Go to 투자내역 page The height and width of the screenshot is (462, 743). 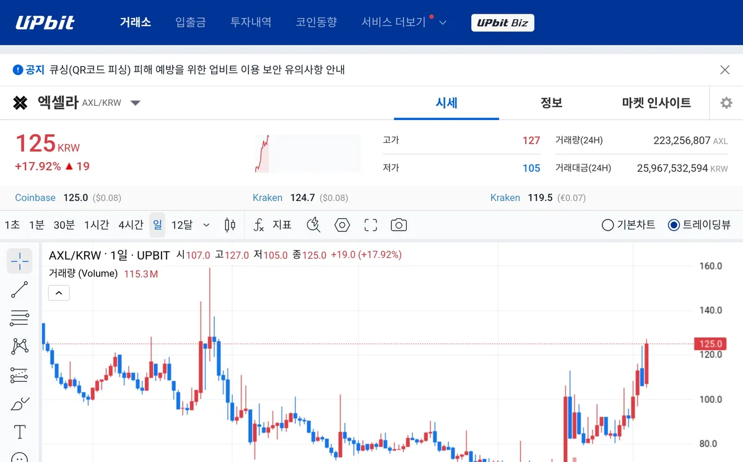251,22
